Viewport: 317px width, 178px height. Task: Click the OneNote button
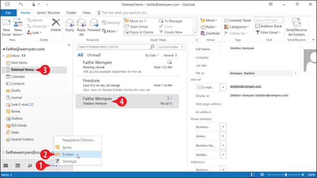point(210,34)
